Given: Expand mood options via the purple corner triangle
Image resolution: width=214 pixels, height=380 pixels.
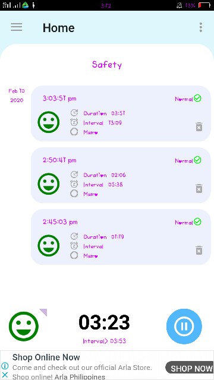Looking at the screenshot, I should (x=44, y=312).
